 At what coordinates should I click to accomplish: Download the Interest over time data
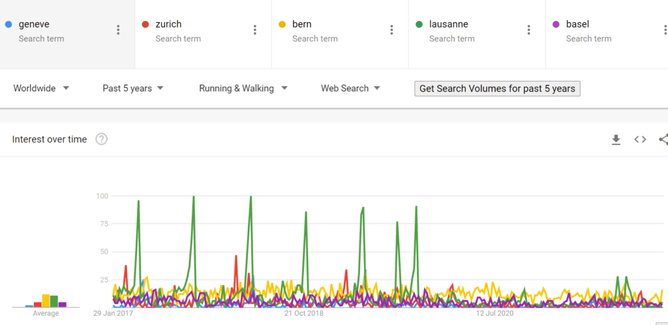(616, 139)
